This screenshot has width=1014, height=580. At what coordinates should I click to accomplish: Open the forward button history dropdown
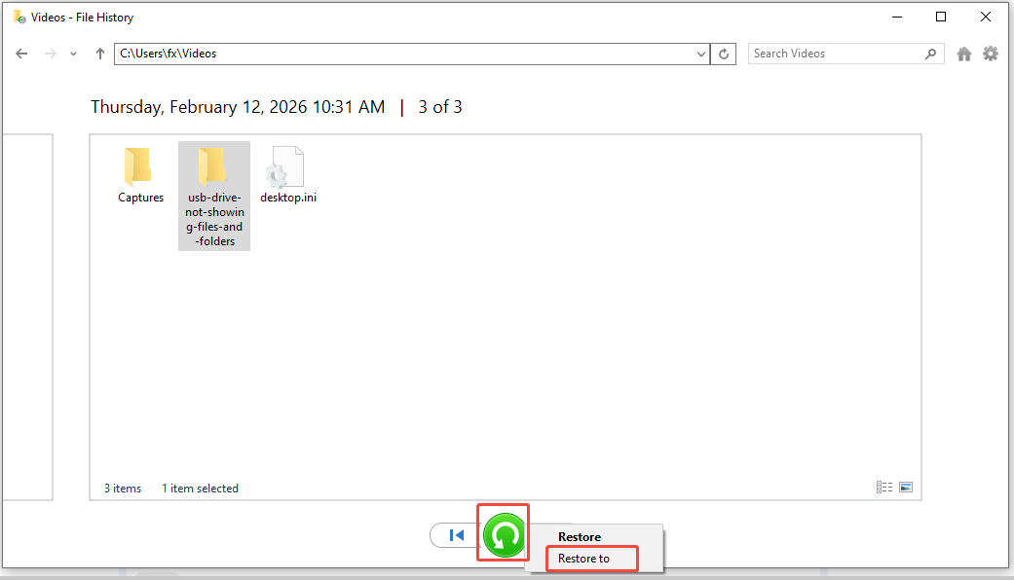[x=72, y=54]
